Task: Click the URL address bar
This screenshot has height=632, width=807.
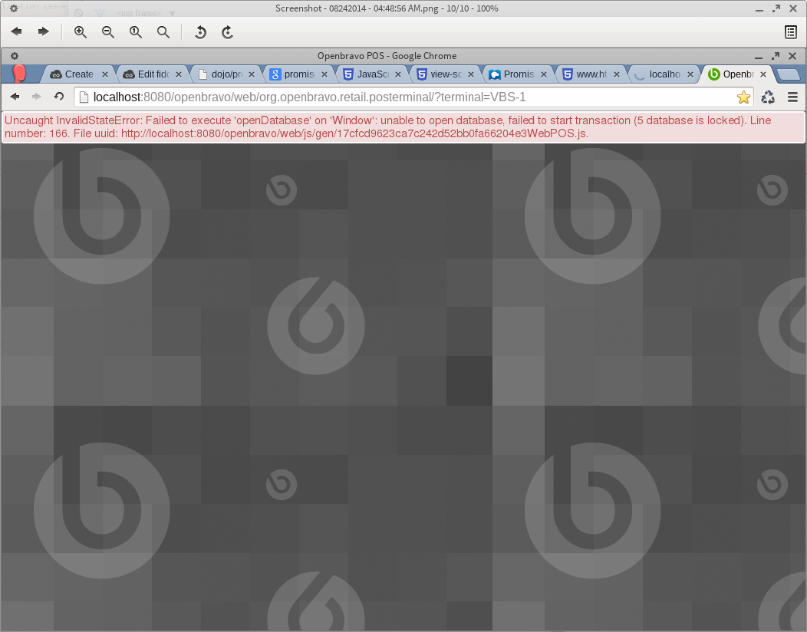Action: [x=413, y=97]
